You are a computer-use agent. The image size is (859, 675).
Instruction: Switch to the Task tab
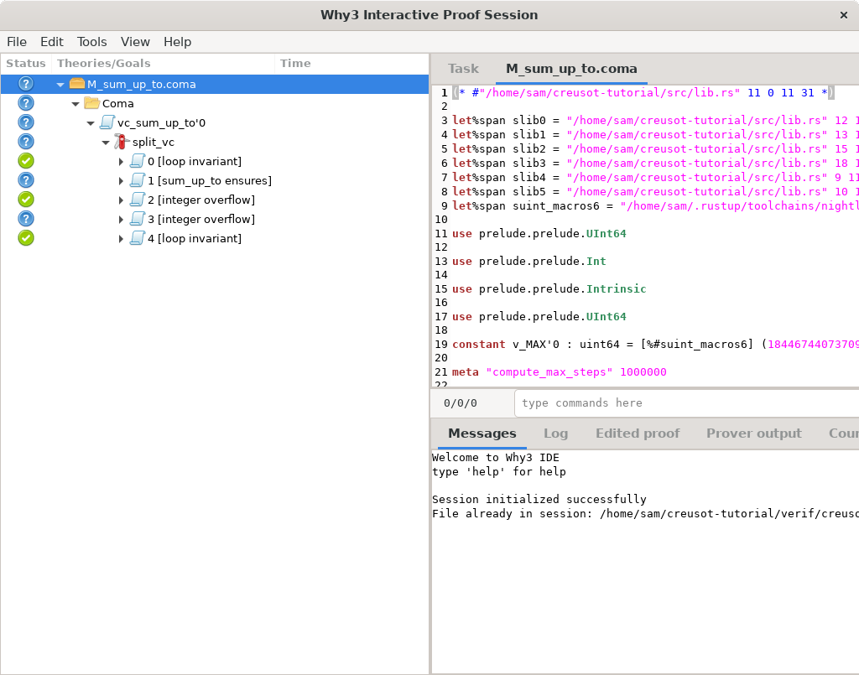click(463, 69)
